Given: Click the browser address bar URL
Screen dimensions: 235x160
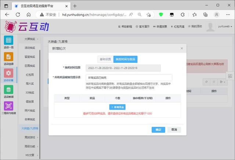Looking at the screenshot, I should click(x=94, y=15).
